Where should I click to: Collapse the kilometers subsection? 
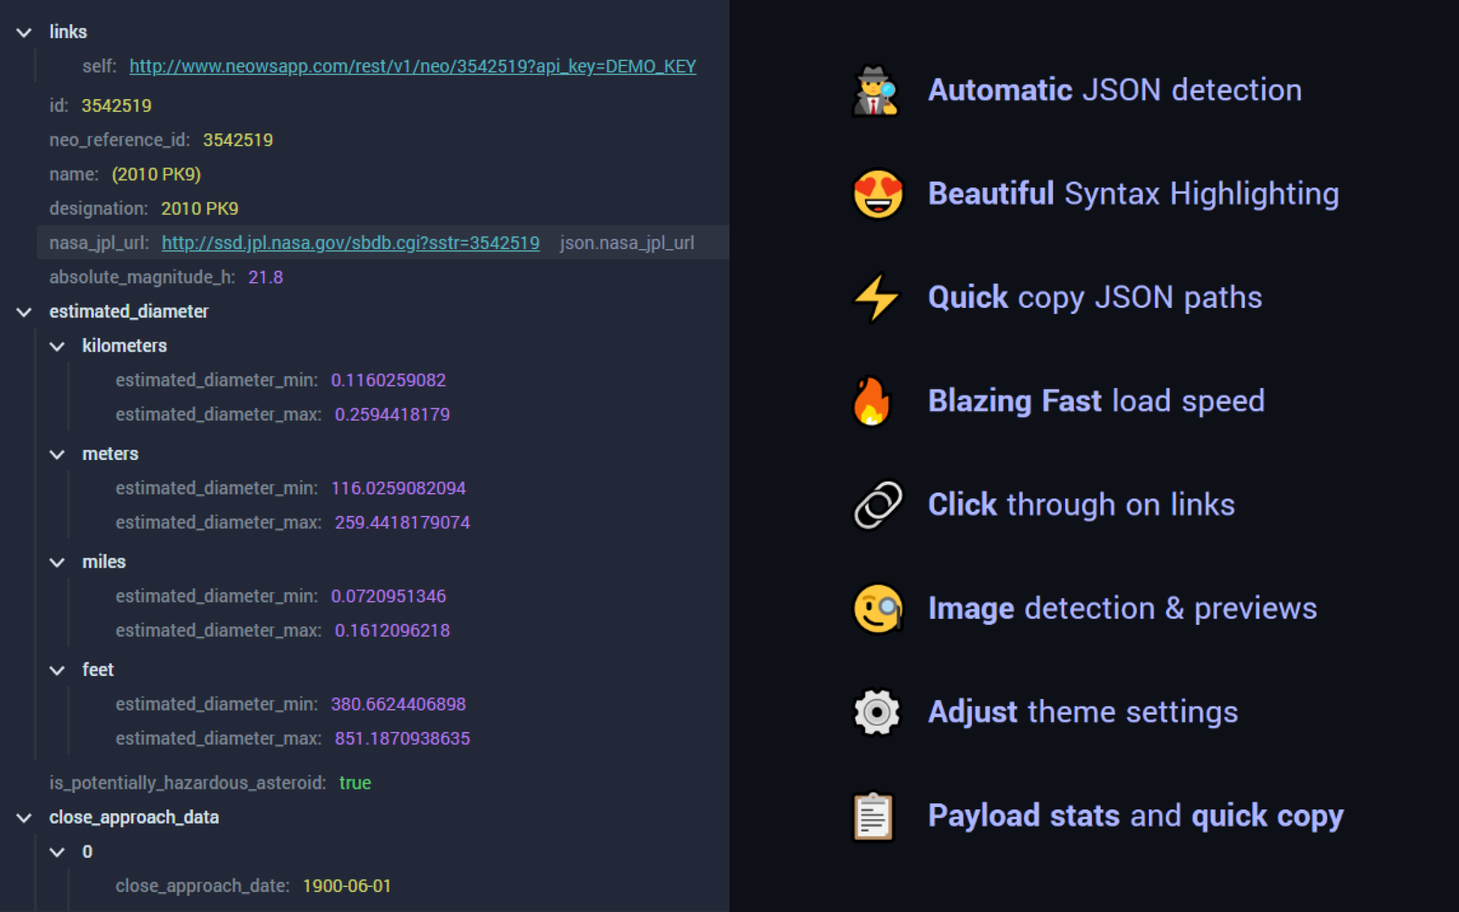pyautogui.click(x=58, y=346)
